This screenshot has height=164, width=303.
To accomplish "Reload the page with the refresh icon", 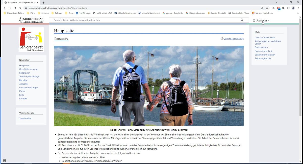I will tap(15, 8).
